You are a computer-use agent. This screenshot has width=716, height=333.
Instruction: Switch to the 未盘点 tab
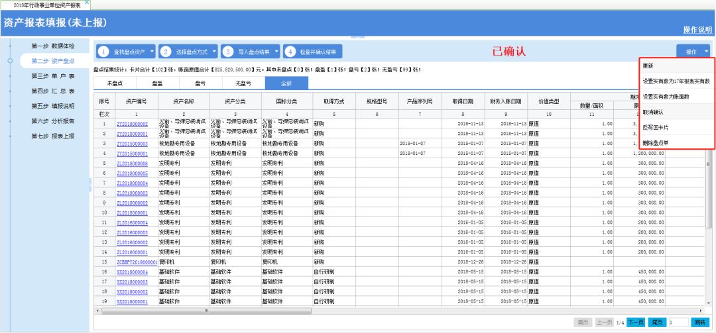(x=115, y=83)
